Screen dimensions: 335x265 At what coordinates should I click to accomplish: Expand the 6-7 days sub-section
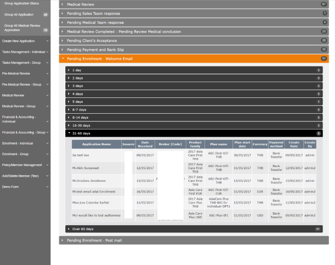pos(194,110)
